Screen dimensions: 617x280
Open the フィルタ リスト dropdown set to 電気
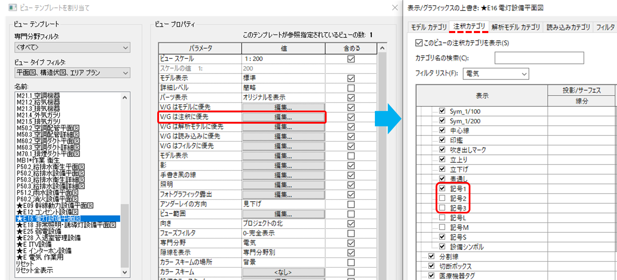(x=496, y=74)
